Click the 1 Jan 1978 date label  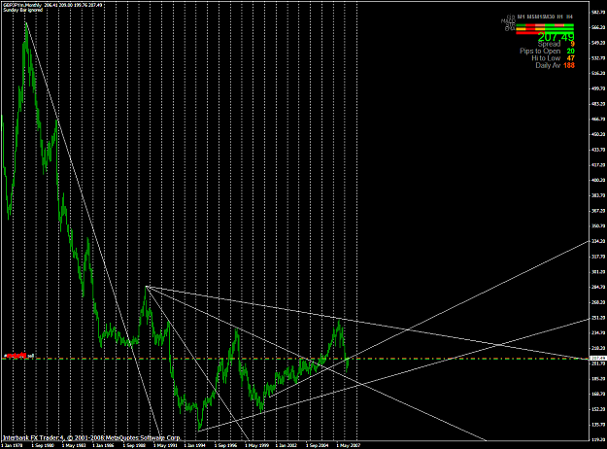click(12, 445)
